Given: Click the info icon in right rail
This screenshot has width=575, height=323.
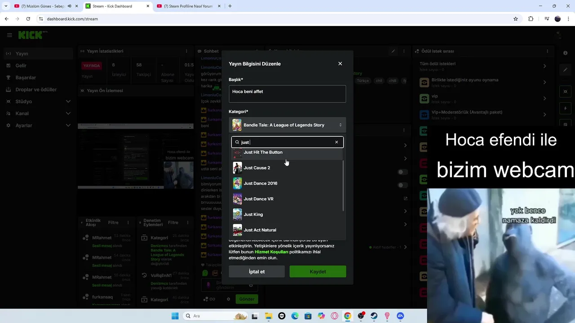Looking at the screenshot, I should tap(566, 53).
